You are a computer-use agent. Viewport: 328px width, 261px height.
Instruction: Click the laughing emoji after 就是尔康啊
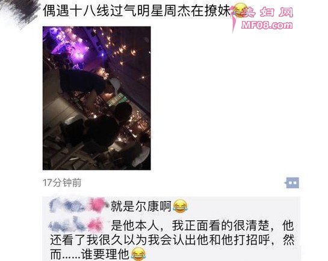point(181,206)
